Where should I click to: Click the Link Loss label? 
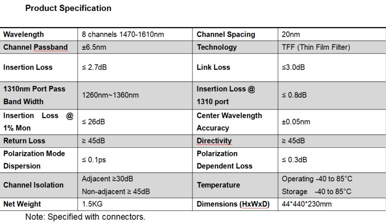(x=213, y=67)
